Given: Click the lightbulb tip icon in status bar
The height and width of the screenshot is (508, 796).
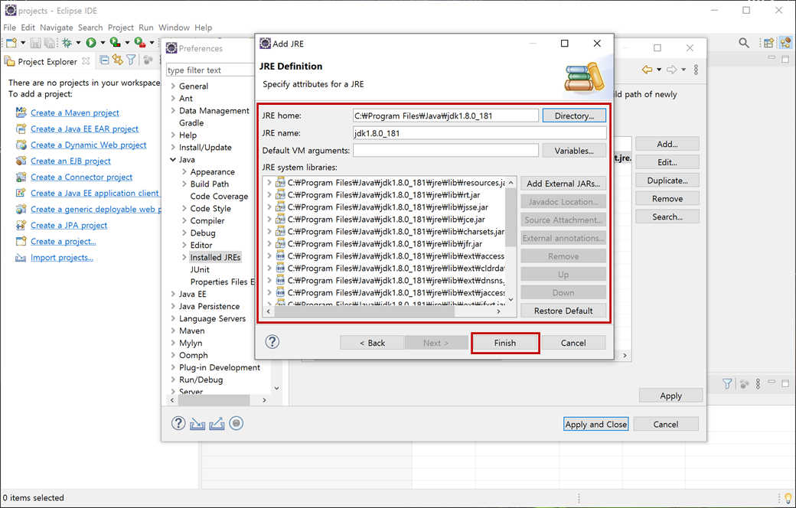Looking at the screenshot, I should point(788,498).
